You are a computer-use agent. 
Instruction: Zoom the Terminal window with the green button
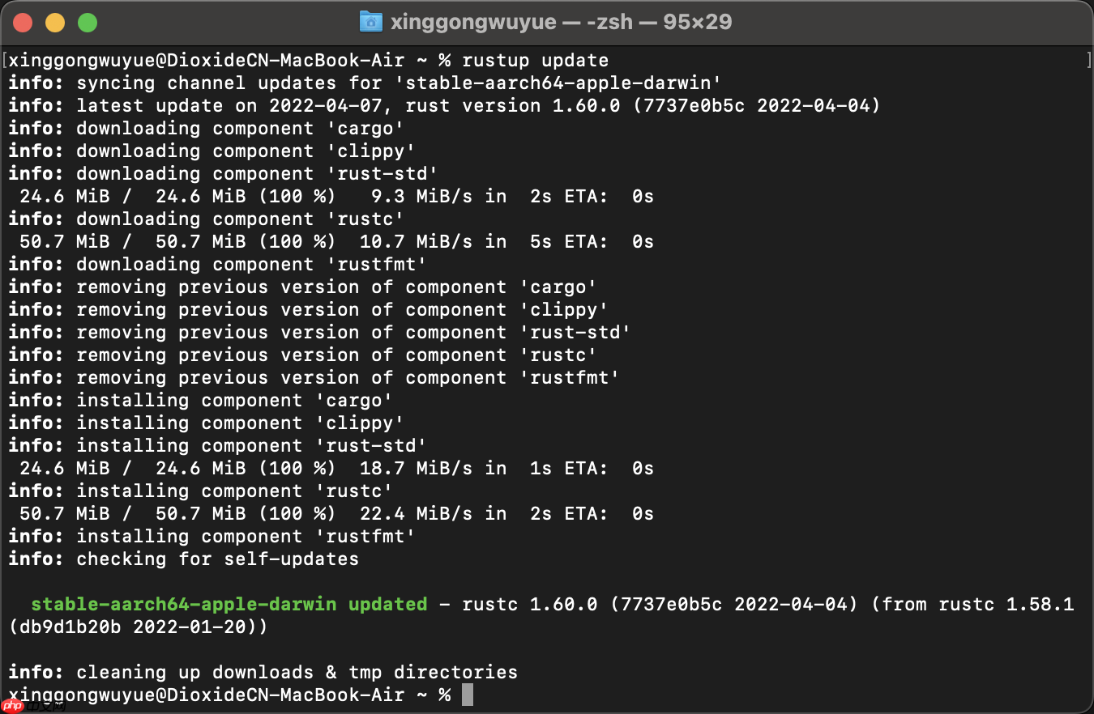[x=88, y=23]
